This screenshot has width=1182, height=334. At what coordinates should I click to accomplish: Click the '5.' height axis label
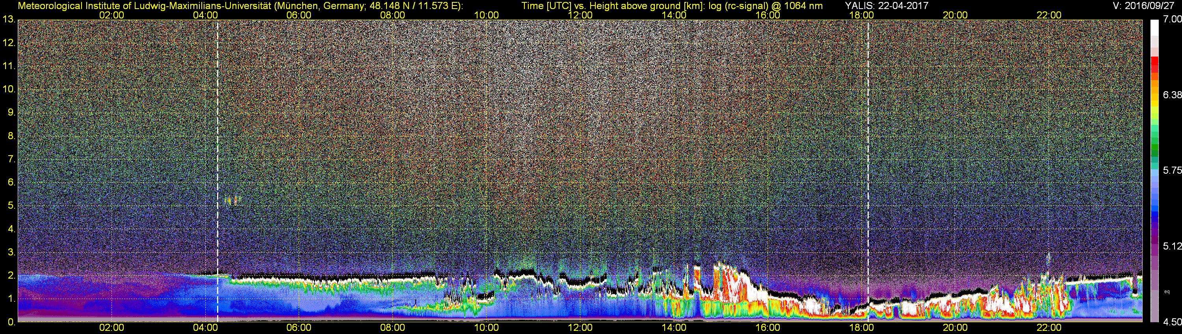click(x=12, y=206)
